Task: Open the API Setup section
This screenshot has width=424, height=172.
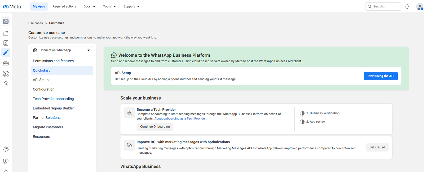Action: pos(62,80)
